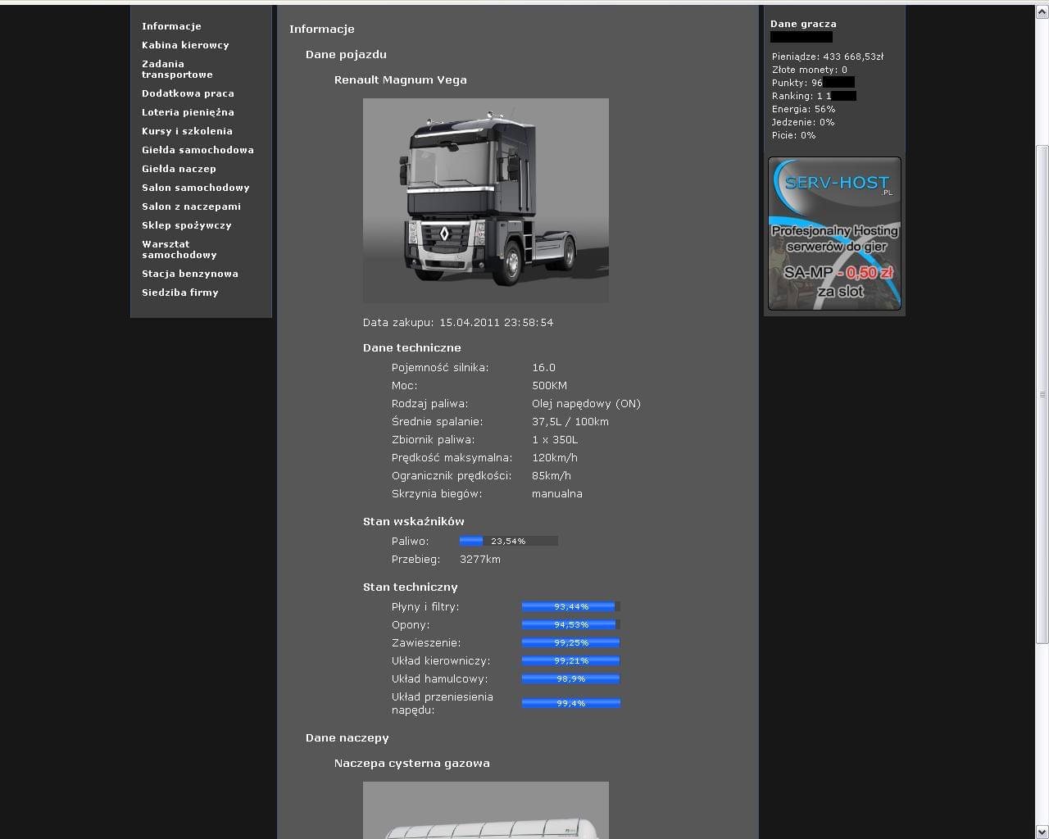Viewport: 1049px width, 839px height.
Task: Click the 85km/h speed limiter value
Action: point(552,475)
